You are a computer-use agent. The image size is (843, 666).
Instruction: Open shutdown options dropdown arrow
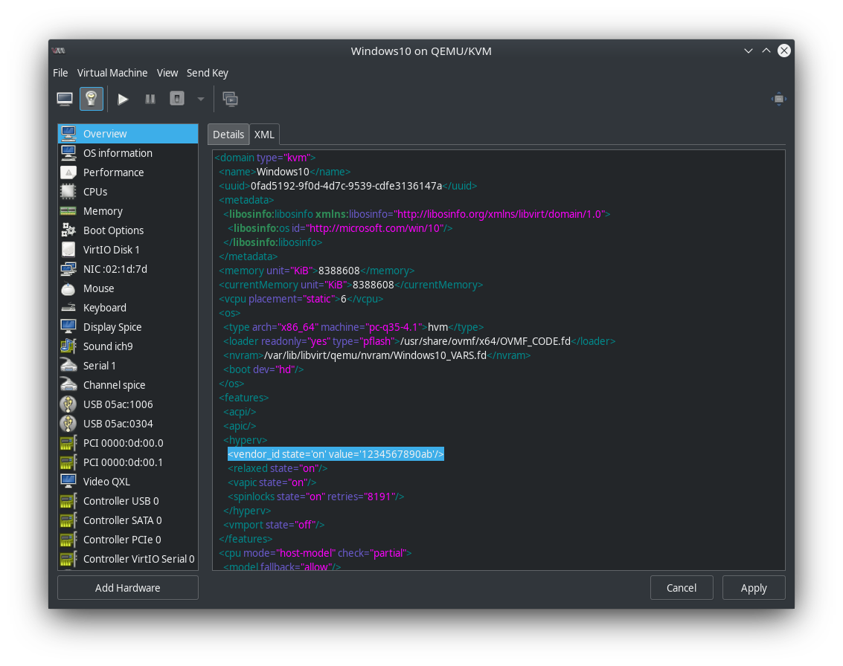click(x=201, y=99)
